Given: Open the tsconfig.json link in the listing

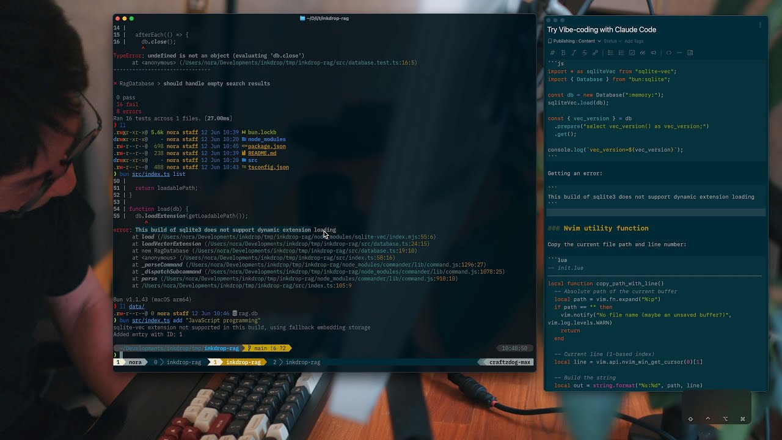Looking at the screenshot, I should pos(268,167).
